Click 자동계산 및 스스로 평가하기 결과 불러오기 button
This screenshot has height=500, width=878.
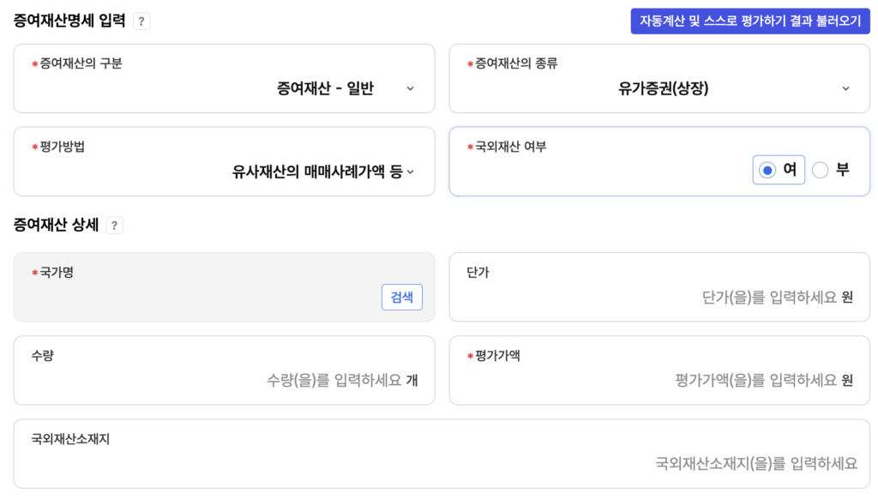(750, 21)
